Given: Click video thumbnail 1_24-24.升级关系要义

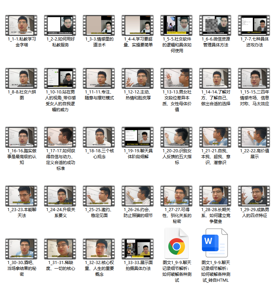Looking at the screenshot, I should [x=60, y=196].
